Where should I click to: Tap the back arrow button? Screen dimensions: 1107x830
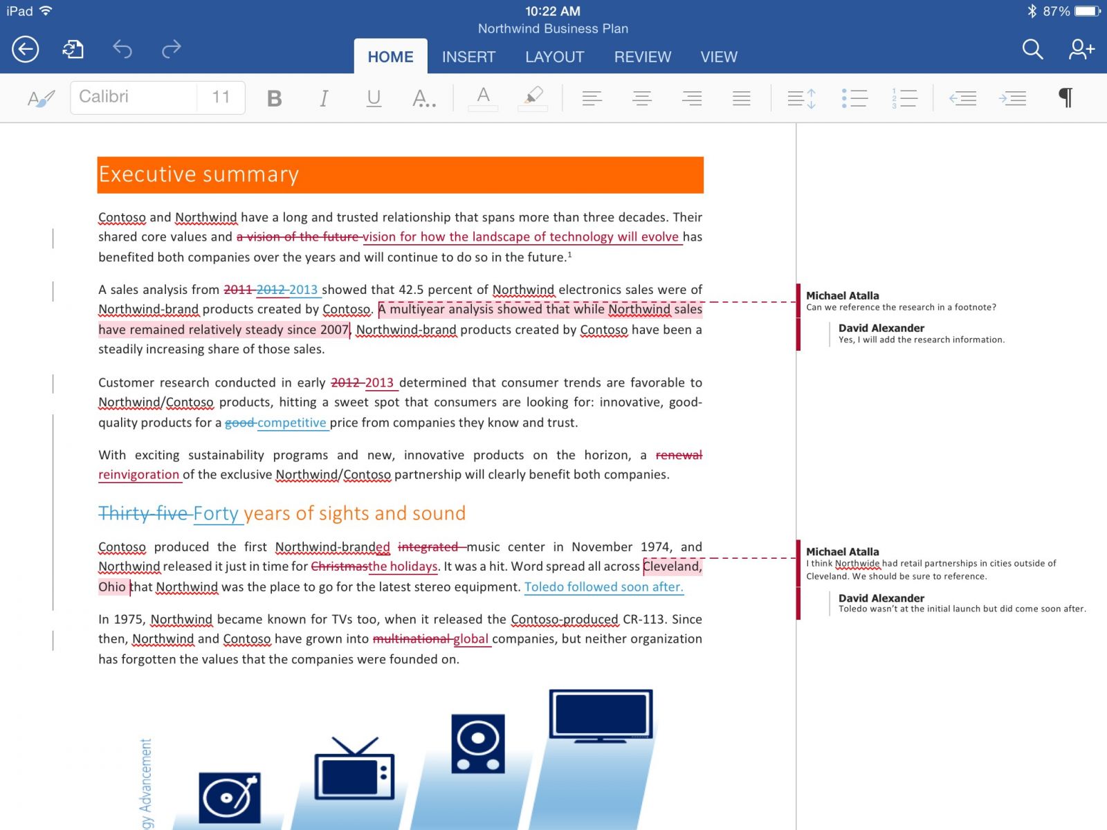[25, 49]
